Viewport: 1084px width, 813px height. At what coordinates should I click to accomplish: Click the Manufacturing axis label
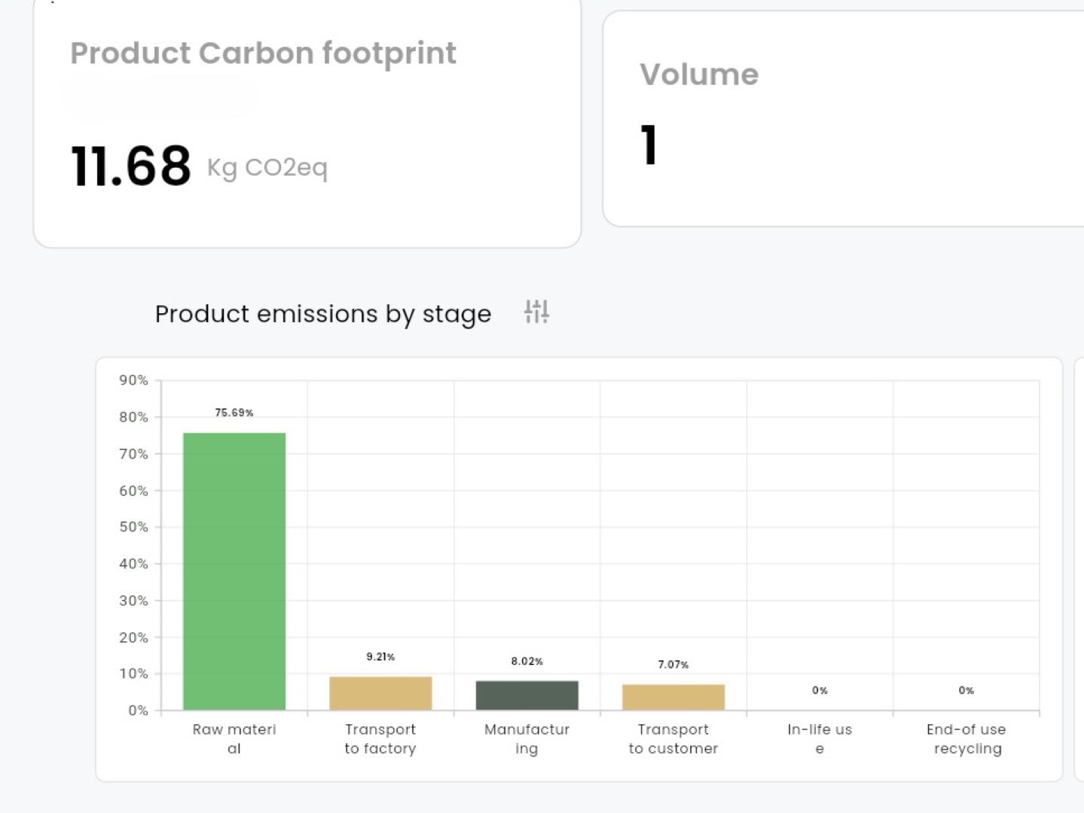(527, 738)
